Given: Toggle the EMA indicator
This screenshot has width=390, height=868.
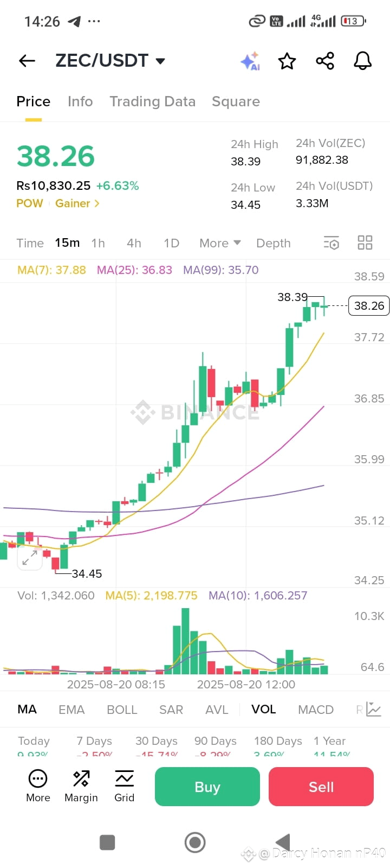Looking at the screenshot, I should coord(71,710).
